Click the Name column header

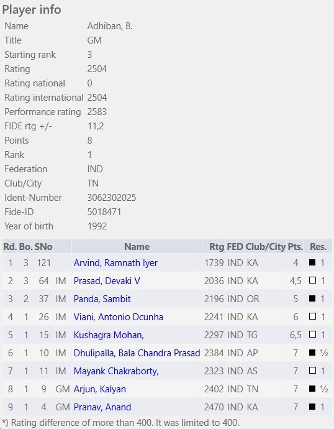click(137, 247)
